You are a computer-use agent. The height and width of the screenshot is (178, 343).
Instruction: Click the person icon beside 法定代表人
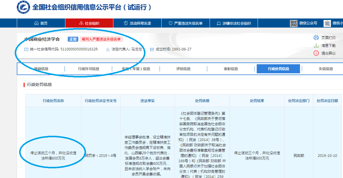click(108, 49)
